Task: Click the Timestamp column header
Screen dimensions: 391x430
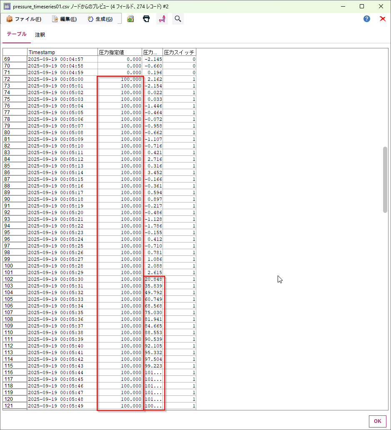Action: pos(63,52)
